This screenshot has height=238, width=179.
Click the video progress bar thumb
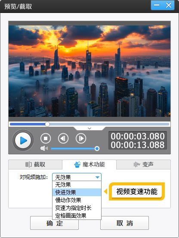pyautogui.click(x=47, y=124)
